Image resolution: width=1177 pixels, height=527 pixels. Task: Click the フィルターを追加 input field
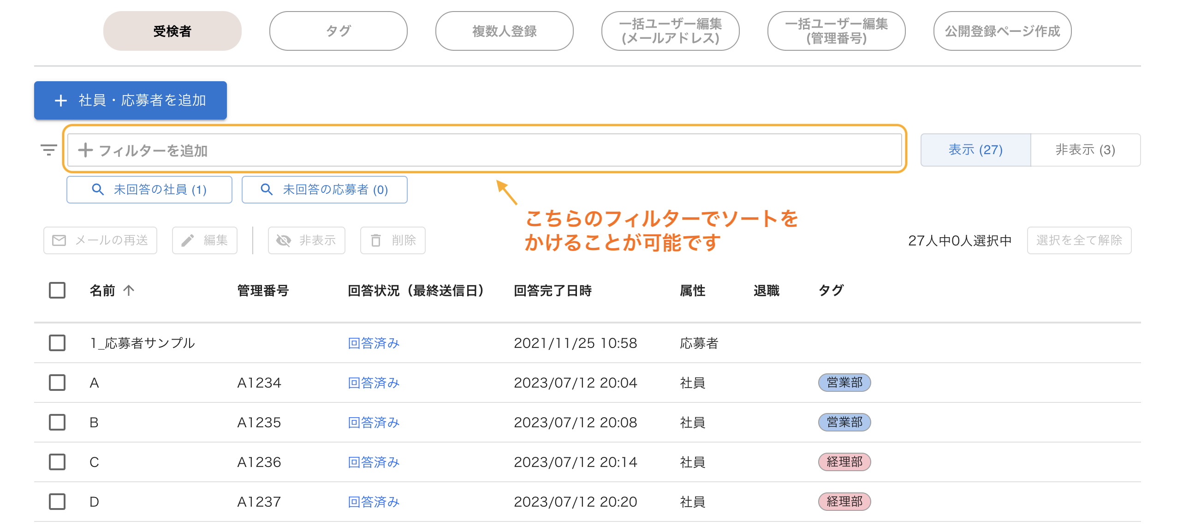coord(484,150)
